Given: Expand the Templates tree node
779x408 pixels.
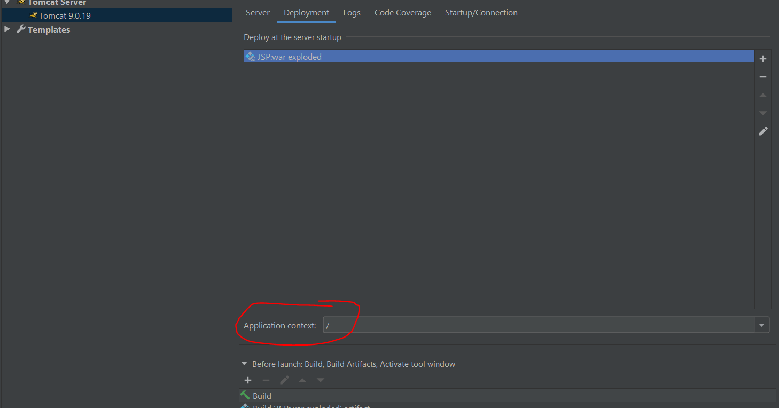Looking at the screenshot, I should point(7,29).
